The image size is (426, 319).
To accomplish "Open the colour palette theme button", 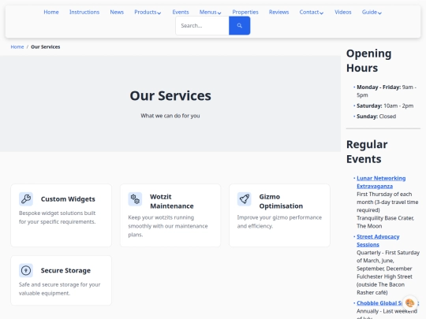I will tap(409, 302).
